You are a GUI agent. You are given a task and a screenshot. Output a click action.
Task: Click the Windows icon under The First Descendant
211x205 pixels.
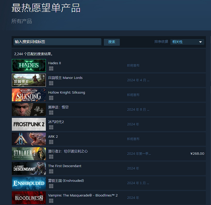pyautogui.click(x=51, y=171)
